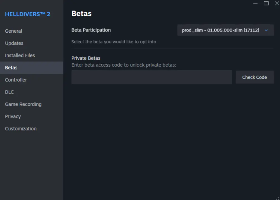Minimize the properties window
280x200 pixels.
coord(255,4)
